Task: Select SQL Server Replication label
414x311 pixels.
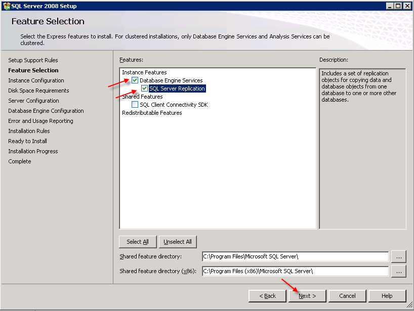Action: tap(177, 88)
